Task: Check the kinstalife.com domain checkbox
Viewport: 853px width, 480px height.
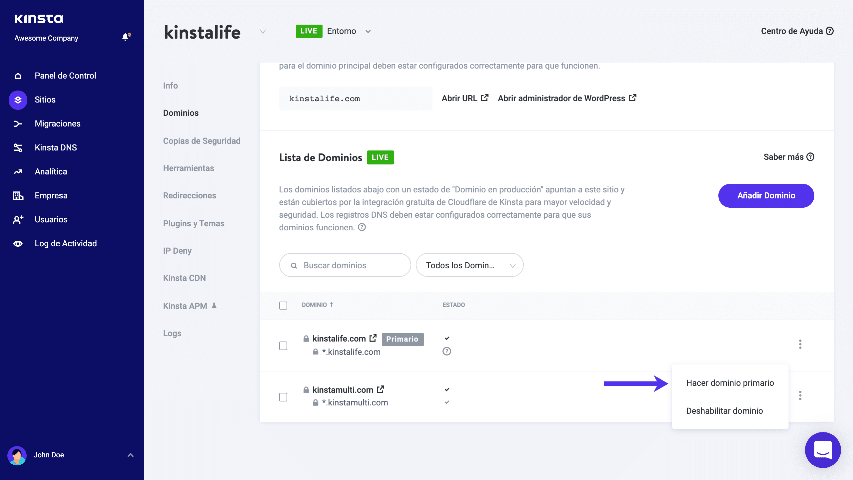Action: [x=283, y=346]
